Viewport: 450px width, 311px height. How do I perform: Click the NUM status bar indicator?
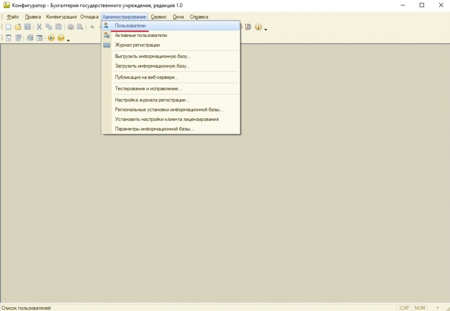point(420,307)
